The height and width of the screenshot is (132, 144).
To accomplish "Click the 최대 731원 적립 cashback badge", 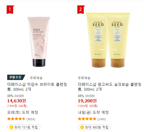I will (24, 127).
